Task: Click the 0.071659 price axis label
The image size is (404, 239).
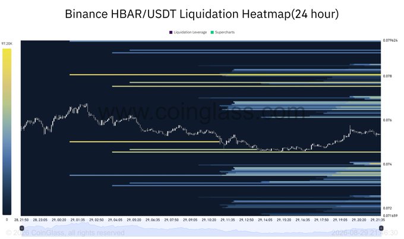Action: (x=390, y=216)
